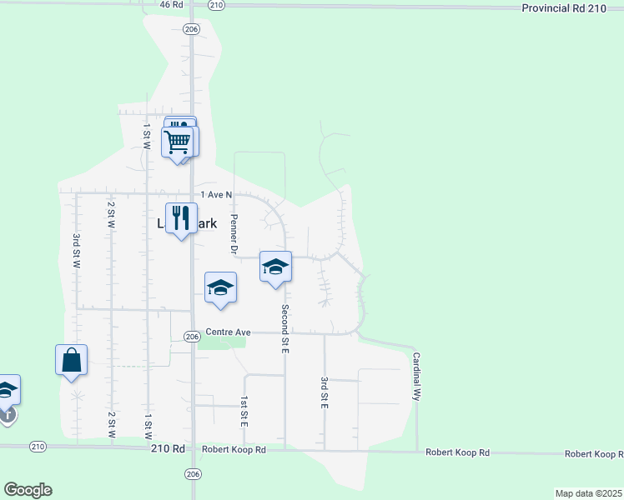
Task: Click the 3rd St E street label
Action: [324, 392]
